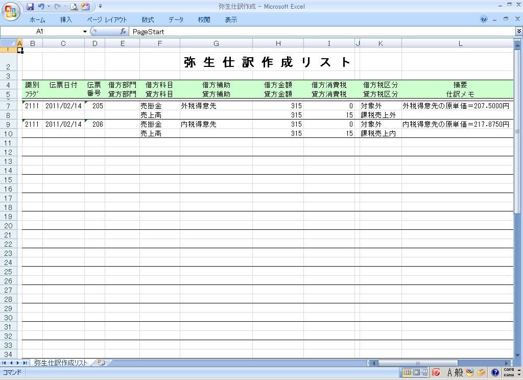Viewport: 523px width, 380px height.
Task: Switch to Page Break Preview
Action: 424,372
